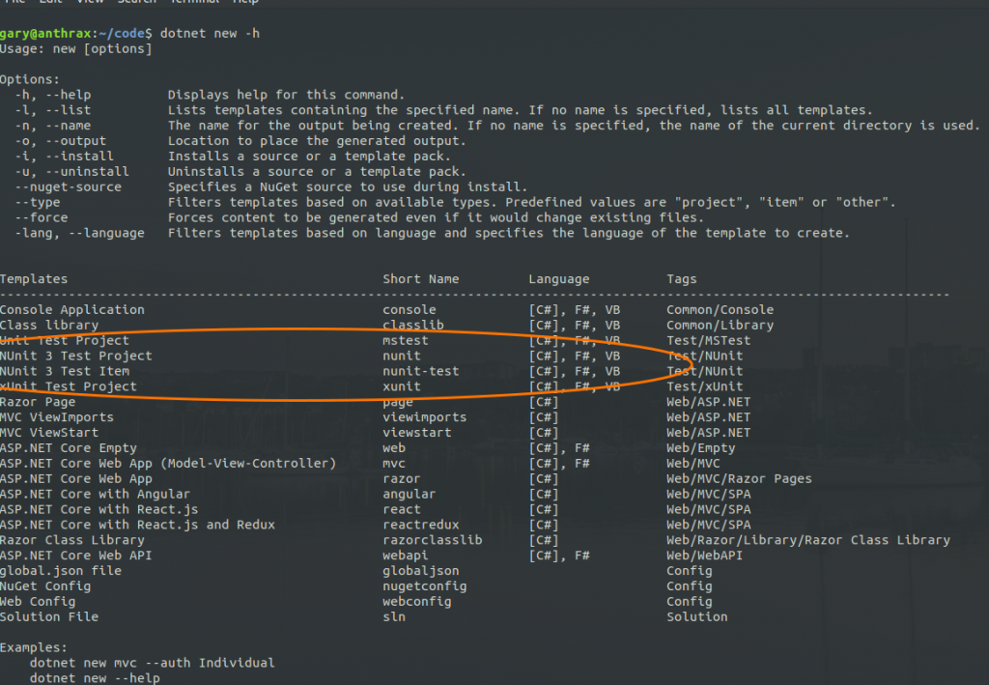Click the 'Usage: new [options]' line
The image size is (989, 685).
coord(75,49)
